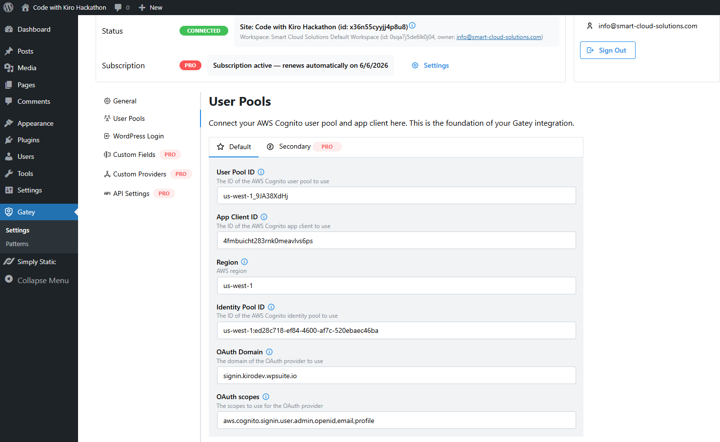Open Patterns under the Gatey submenu
This screenshot has height=442, width=720.
17,244
